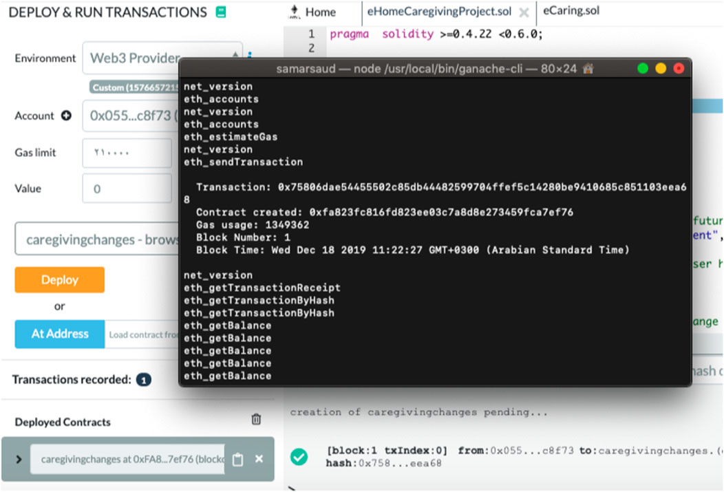Viewport: 724px width, 492px height.
Task: Click the green zoom button of the ganache-cli terminal
Action: pos(643,68)
